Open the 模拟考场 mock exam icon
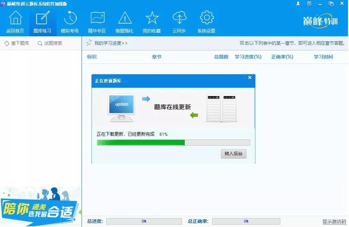Screen dimensions: 349x227 pos(70,21)
